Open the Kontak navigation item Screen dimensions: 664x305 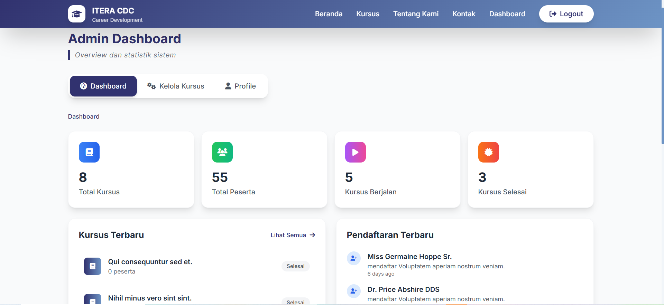point(464,14)
